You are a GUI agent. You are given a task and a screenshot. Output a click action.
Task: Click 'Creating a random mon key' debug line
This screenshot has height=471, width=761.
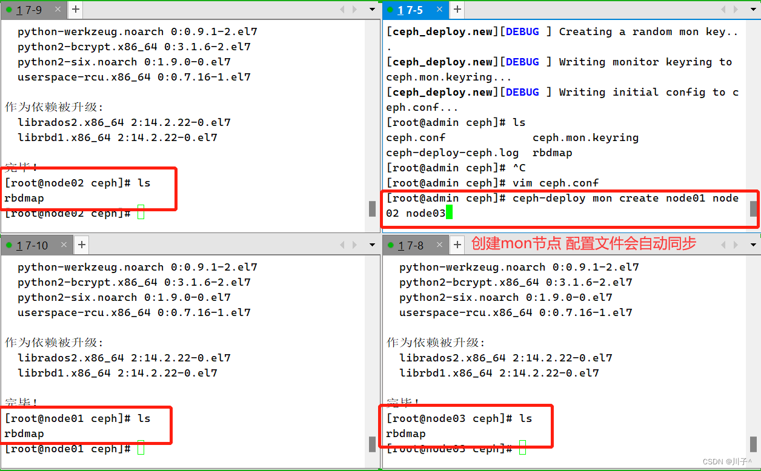(563, 31)
